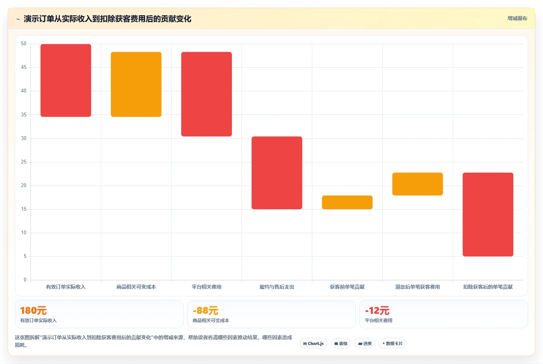
Task: Click the 进度 tag chip
Action: (x=365, y=343)
